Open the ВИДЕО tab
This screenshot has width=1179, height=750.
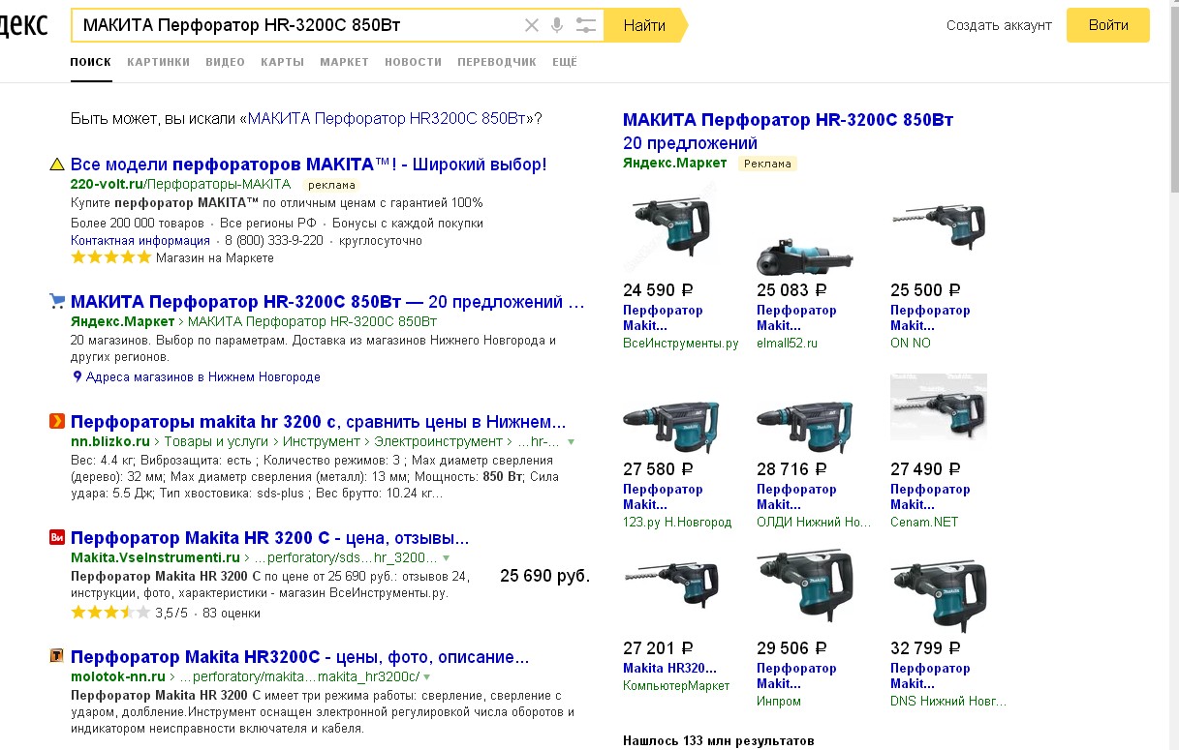225,62
